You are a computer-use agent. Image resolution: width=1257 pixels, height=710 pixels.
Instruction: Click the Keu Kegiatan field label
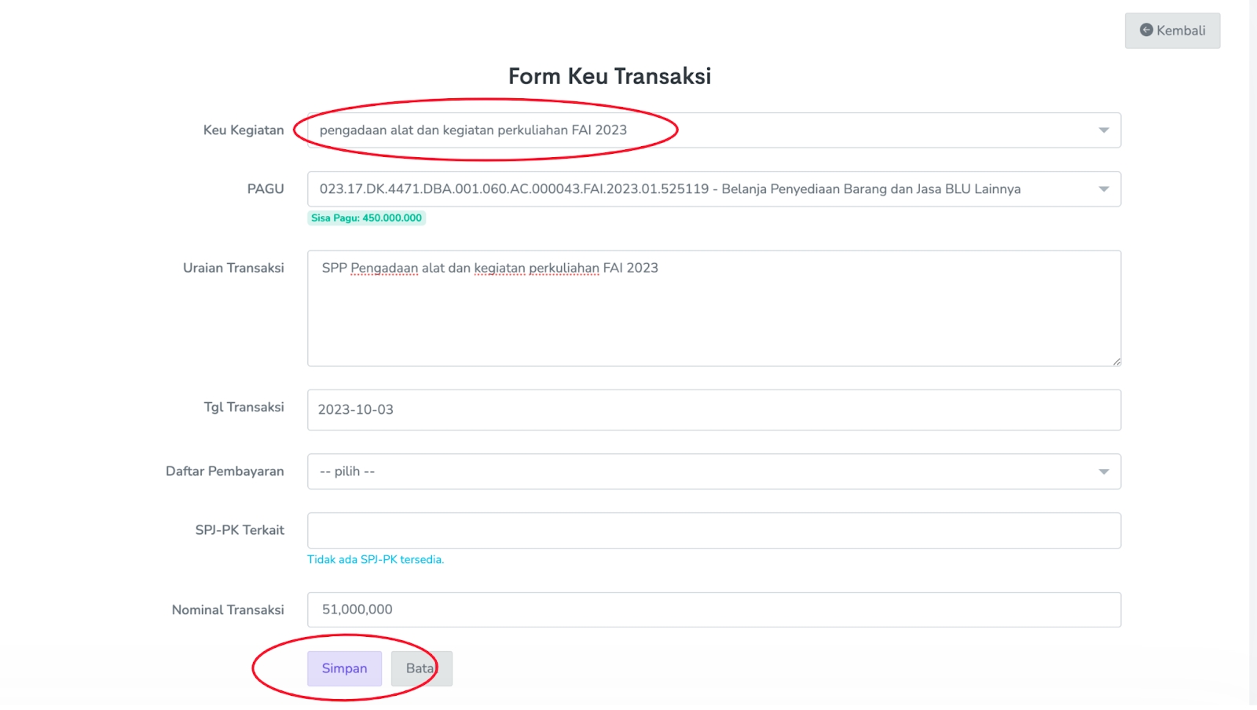pyautogui.click(x=244, y=130)
